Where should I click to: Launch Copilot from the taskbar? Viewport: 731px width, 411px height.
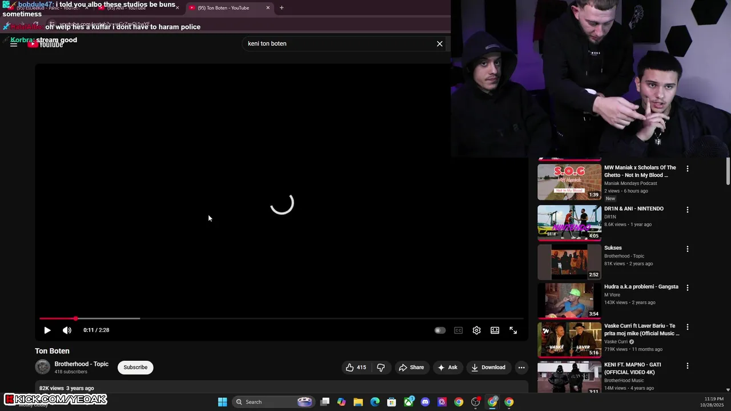click(x=342, y=402)
